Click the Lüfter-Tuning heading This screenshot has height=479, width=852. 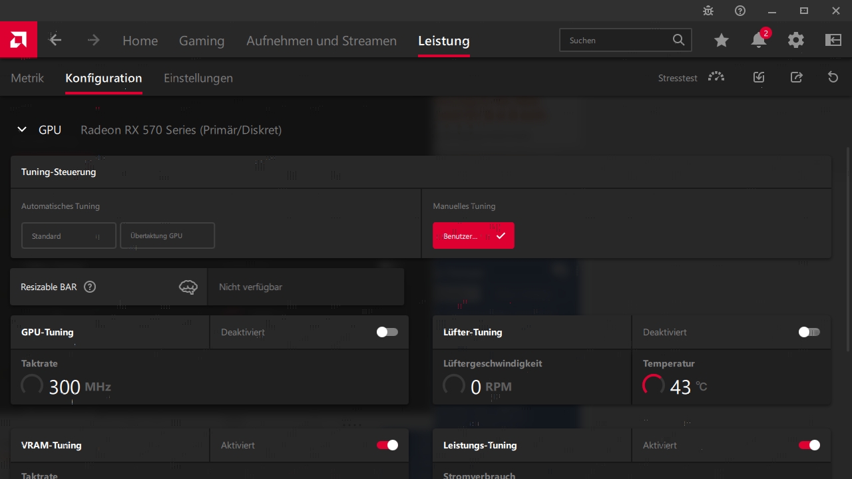473,332
